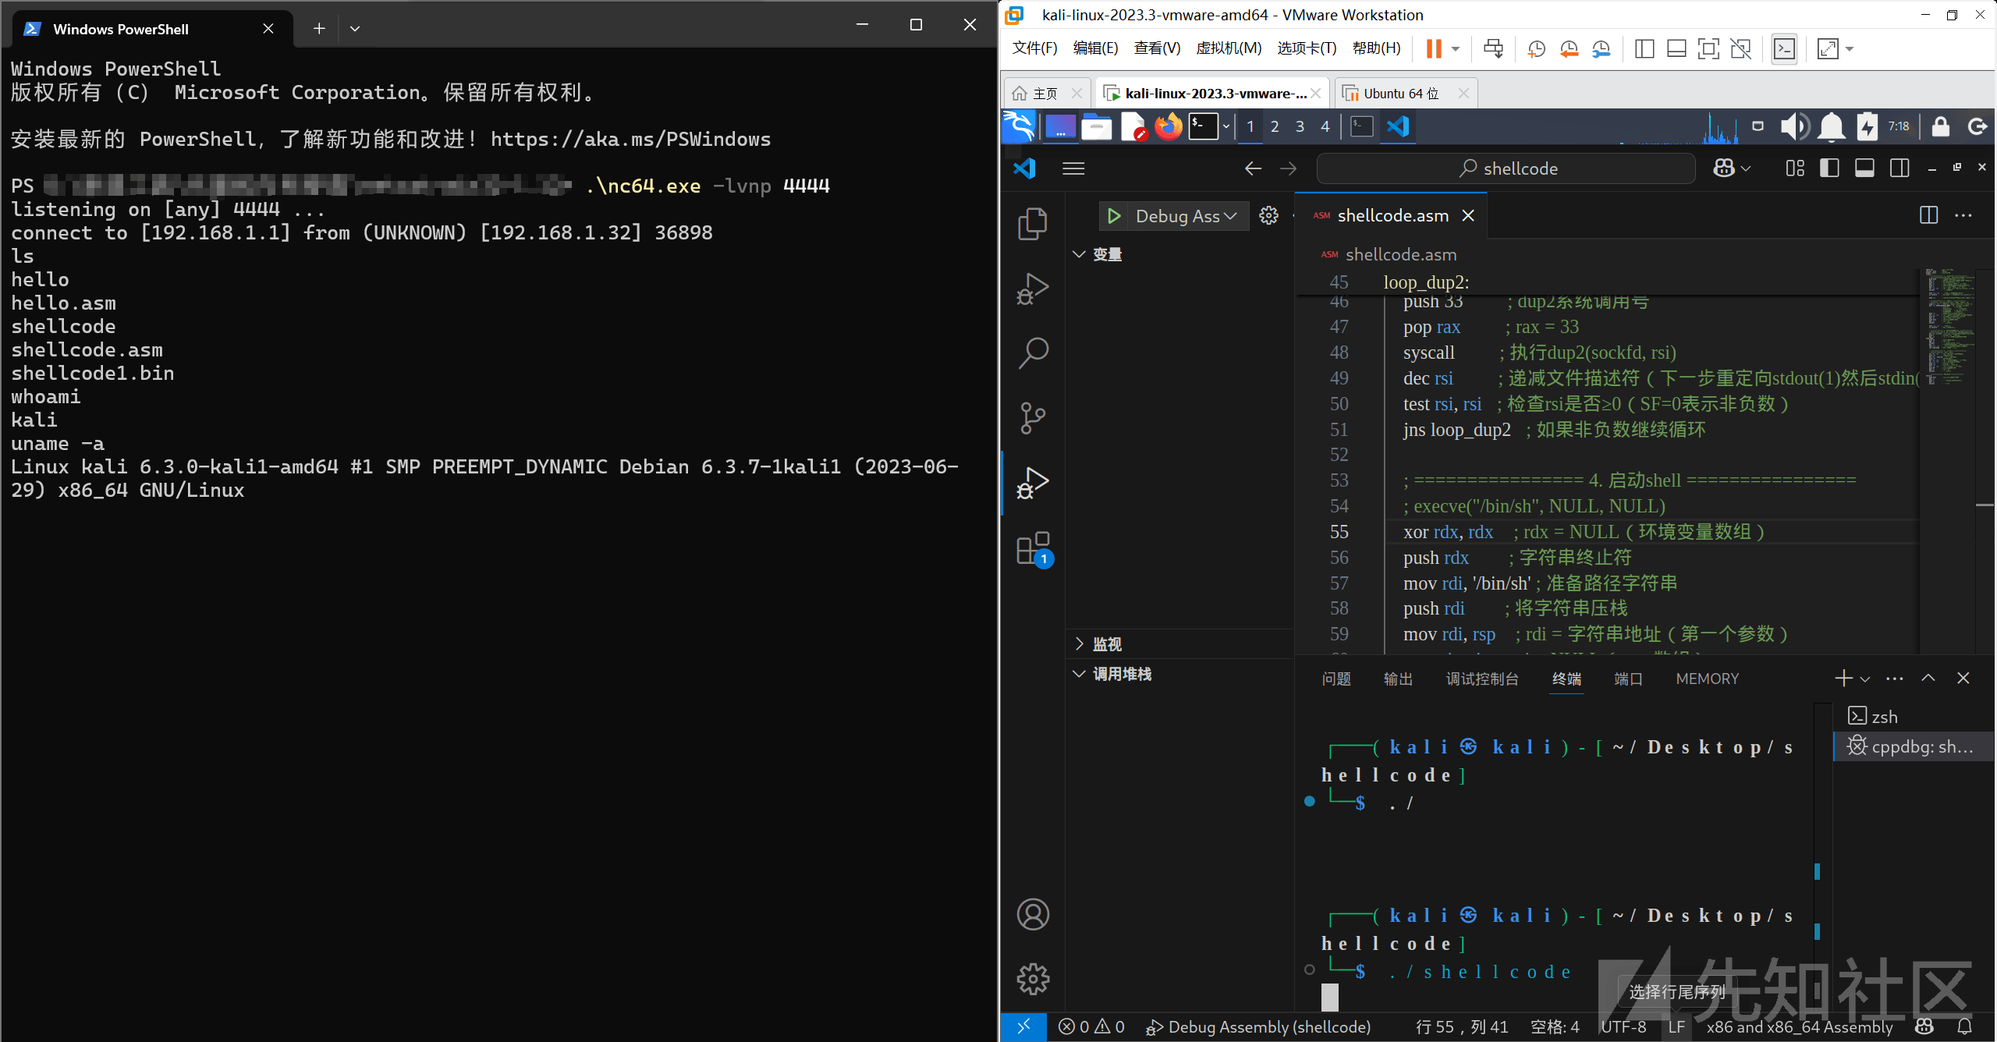Maximize the terminal panel with the up chevron
1997x1042 pixels.
(1928, 679)
